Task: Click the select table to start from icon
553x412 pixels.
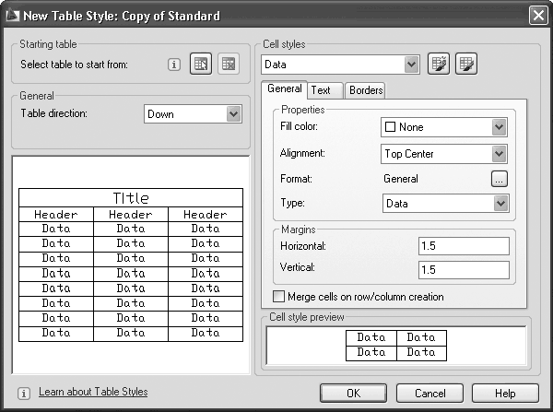Action: tap(201, 65)
